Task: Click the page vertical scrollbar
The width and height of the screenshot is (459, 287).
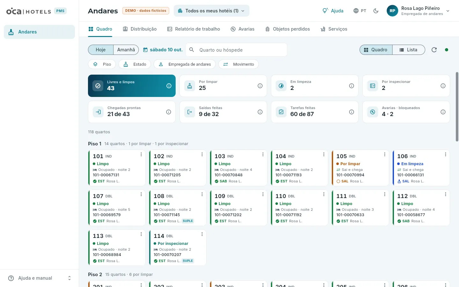Action: (457, 107)
